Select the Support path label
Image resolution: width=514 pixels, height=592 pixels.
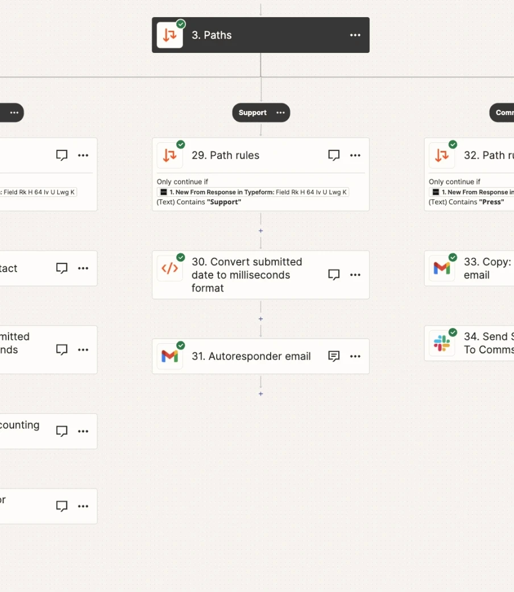coord(252,113)
